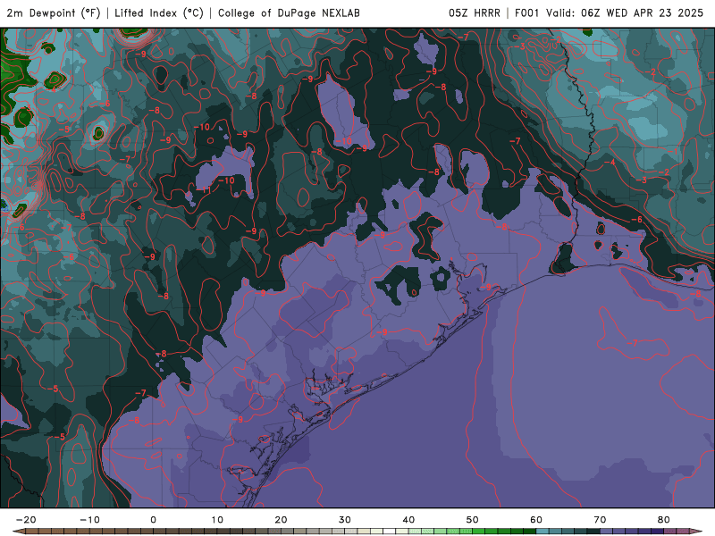
Task: Click the -20 tick label on color bar
Action: click(x=26, y=520)
